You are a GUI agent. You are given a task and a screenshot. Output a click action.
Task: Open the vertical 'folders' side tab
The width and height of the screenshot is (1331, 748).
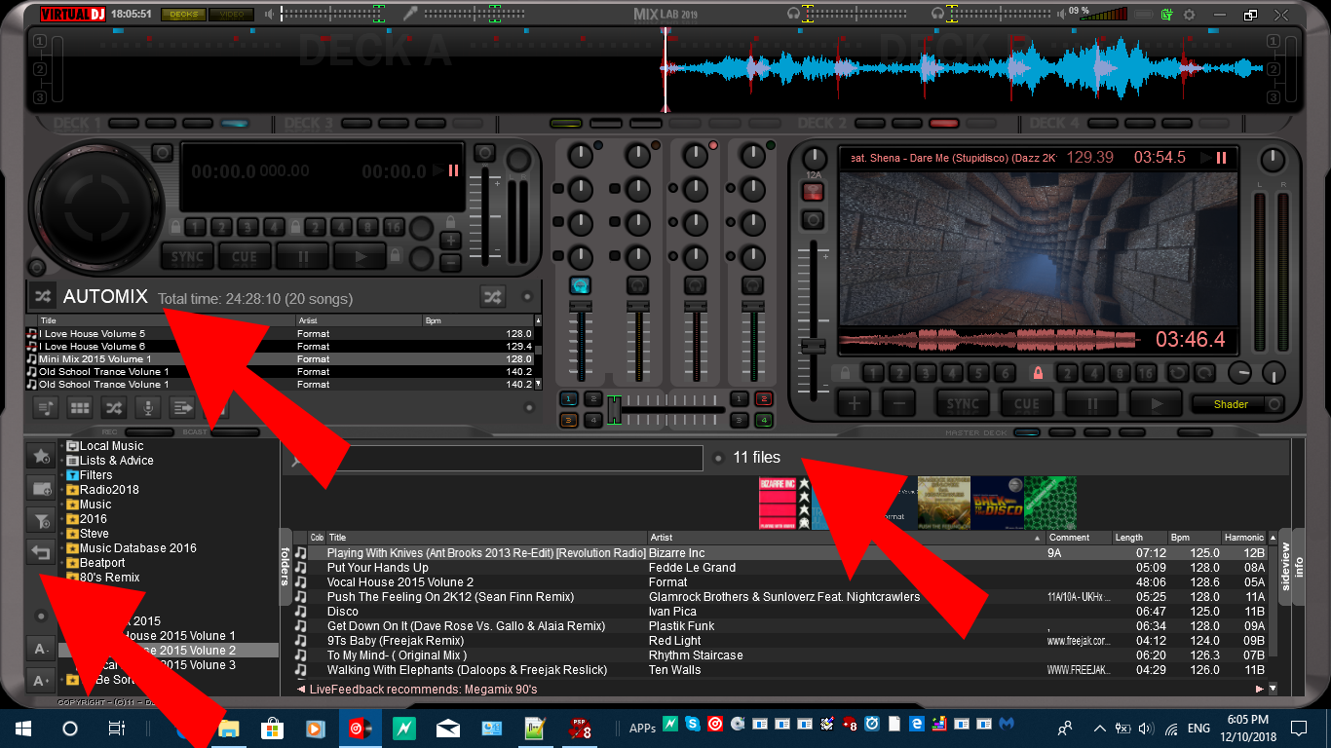(x=285, y=566)
